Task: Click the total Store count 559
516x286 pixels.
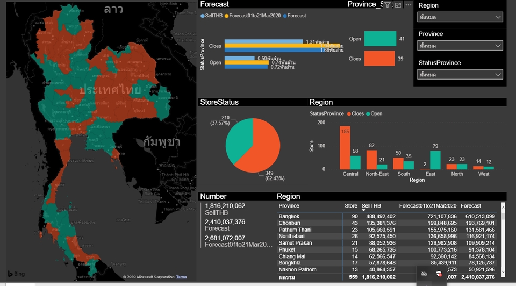Action: [353, 277]
